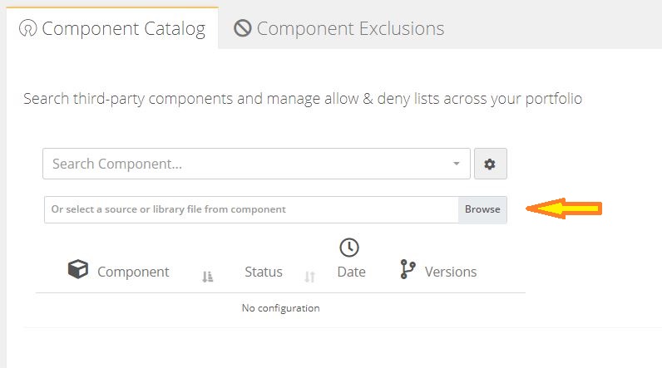Switch to the Component Exclusions tab
This screenshot has height=368, width=662.
point(339,29)
